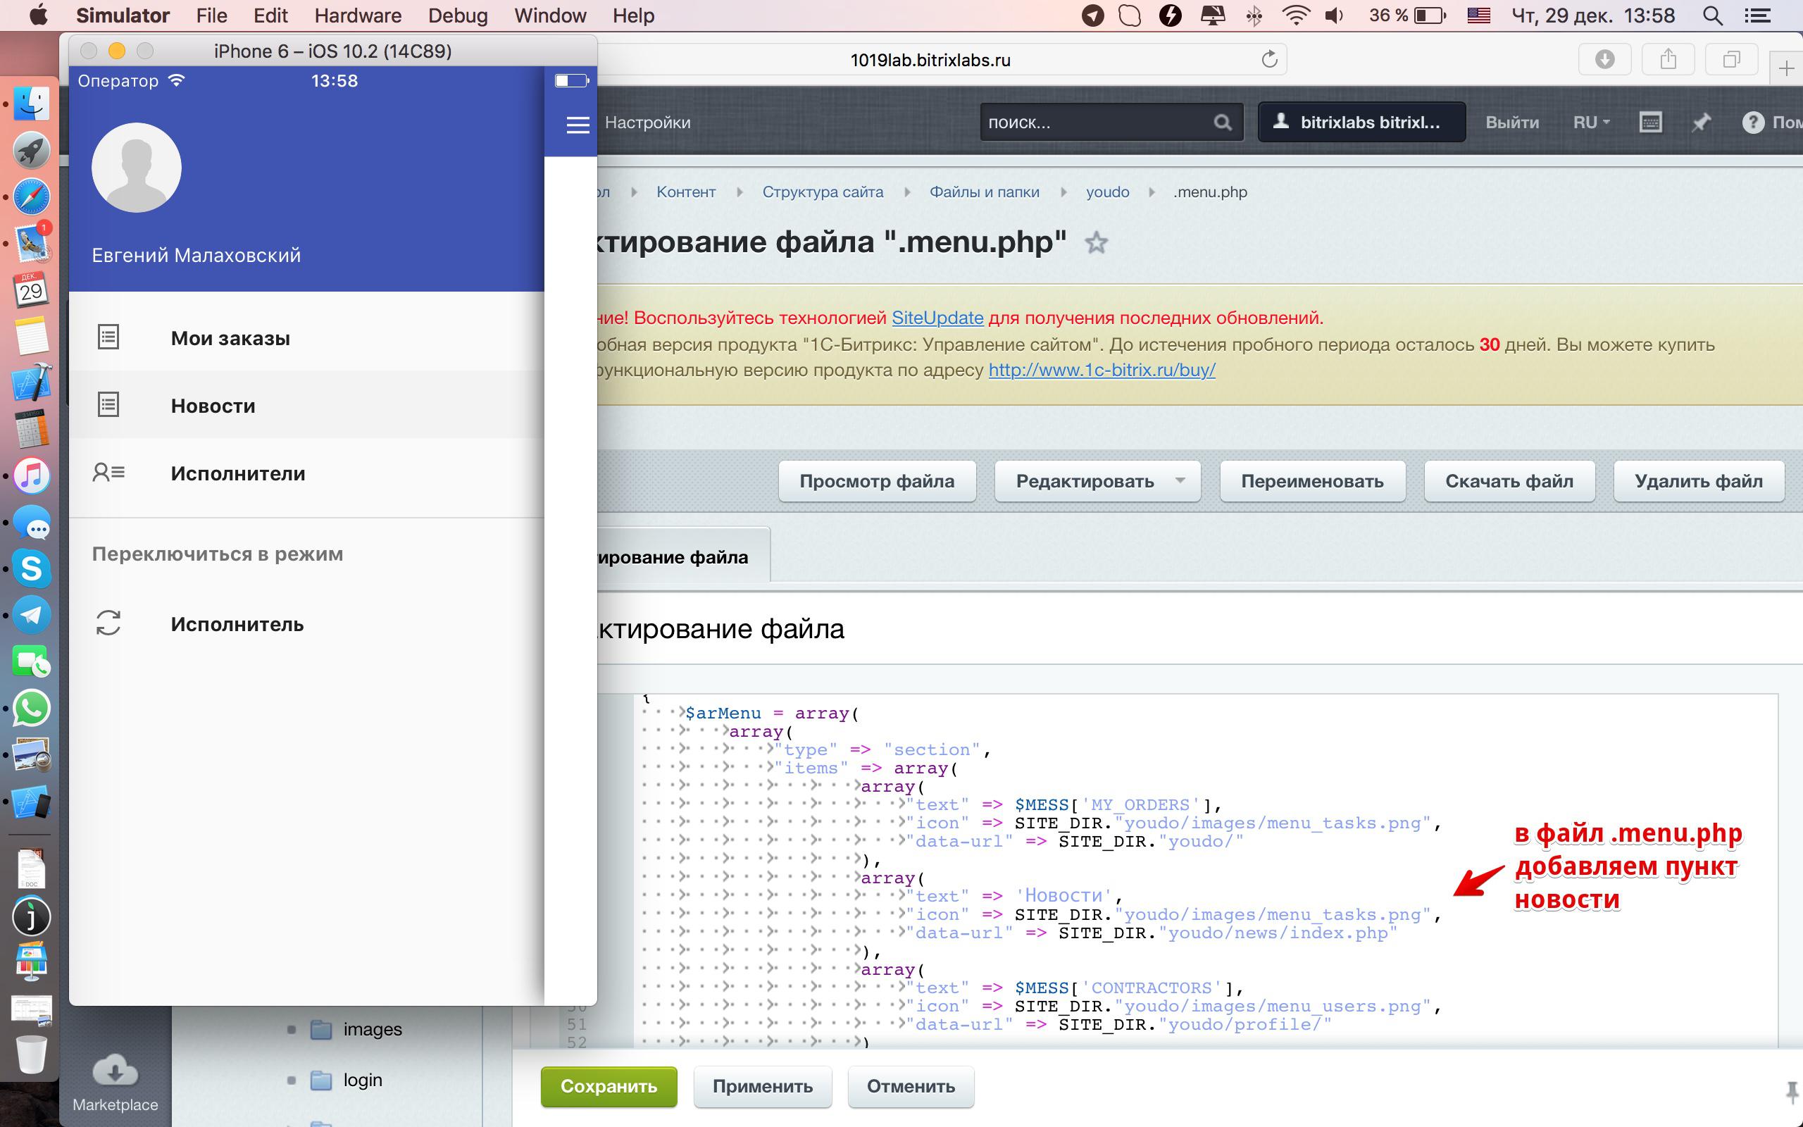The image size is (1803, 1127).
Task: Click the help question mark icon
Action: [x=1753, y=123]
